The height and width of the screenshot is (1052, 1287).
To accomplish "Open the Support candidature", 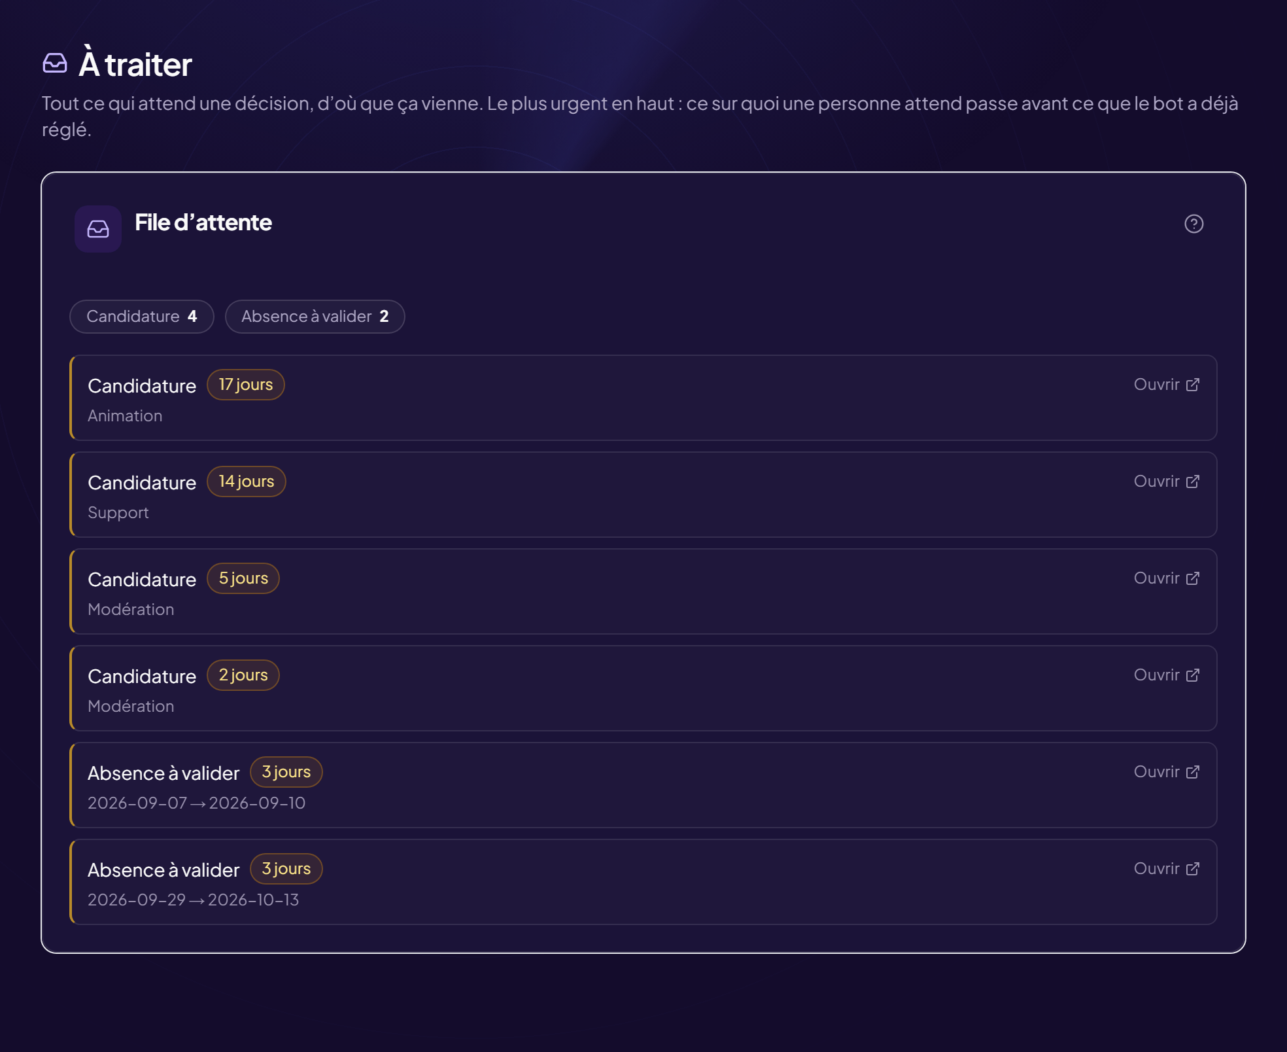I will [1167, 482].
